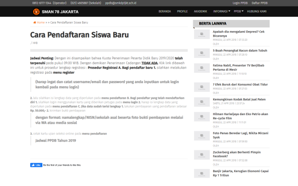Open the Akademik menu item
The height and width of the screenshot is (186, 298).
click(201, 10)
